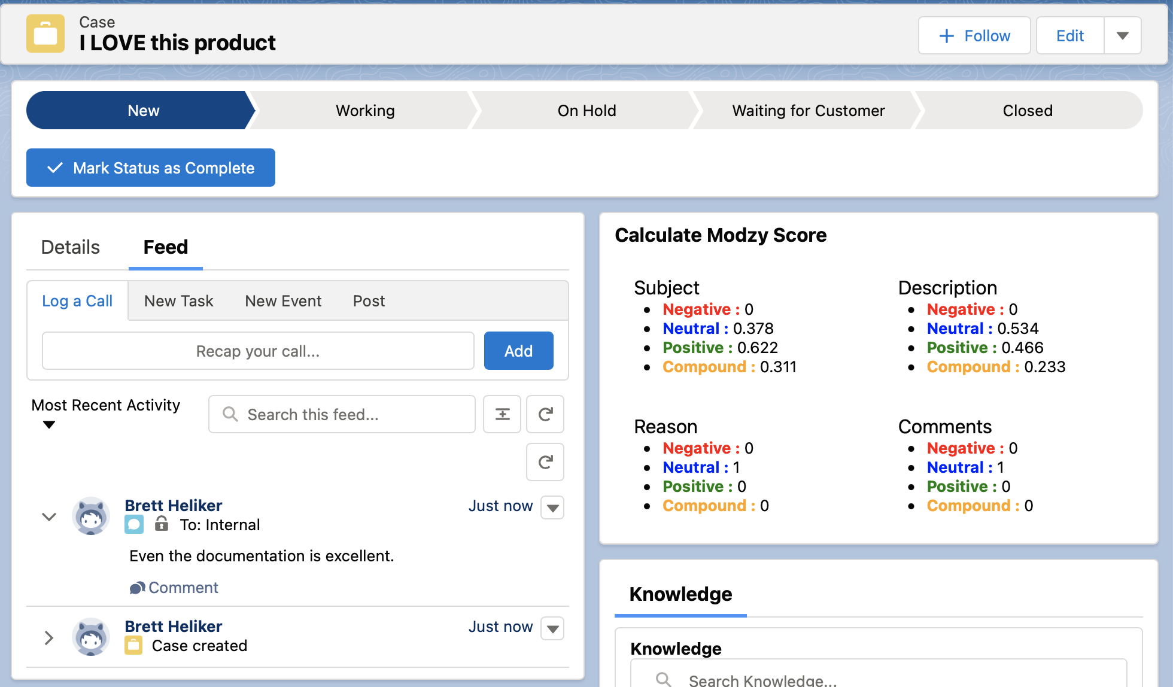
Task: Open actions menu for the documentation post
Action: tap(552, 508)
